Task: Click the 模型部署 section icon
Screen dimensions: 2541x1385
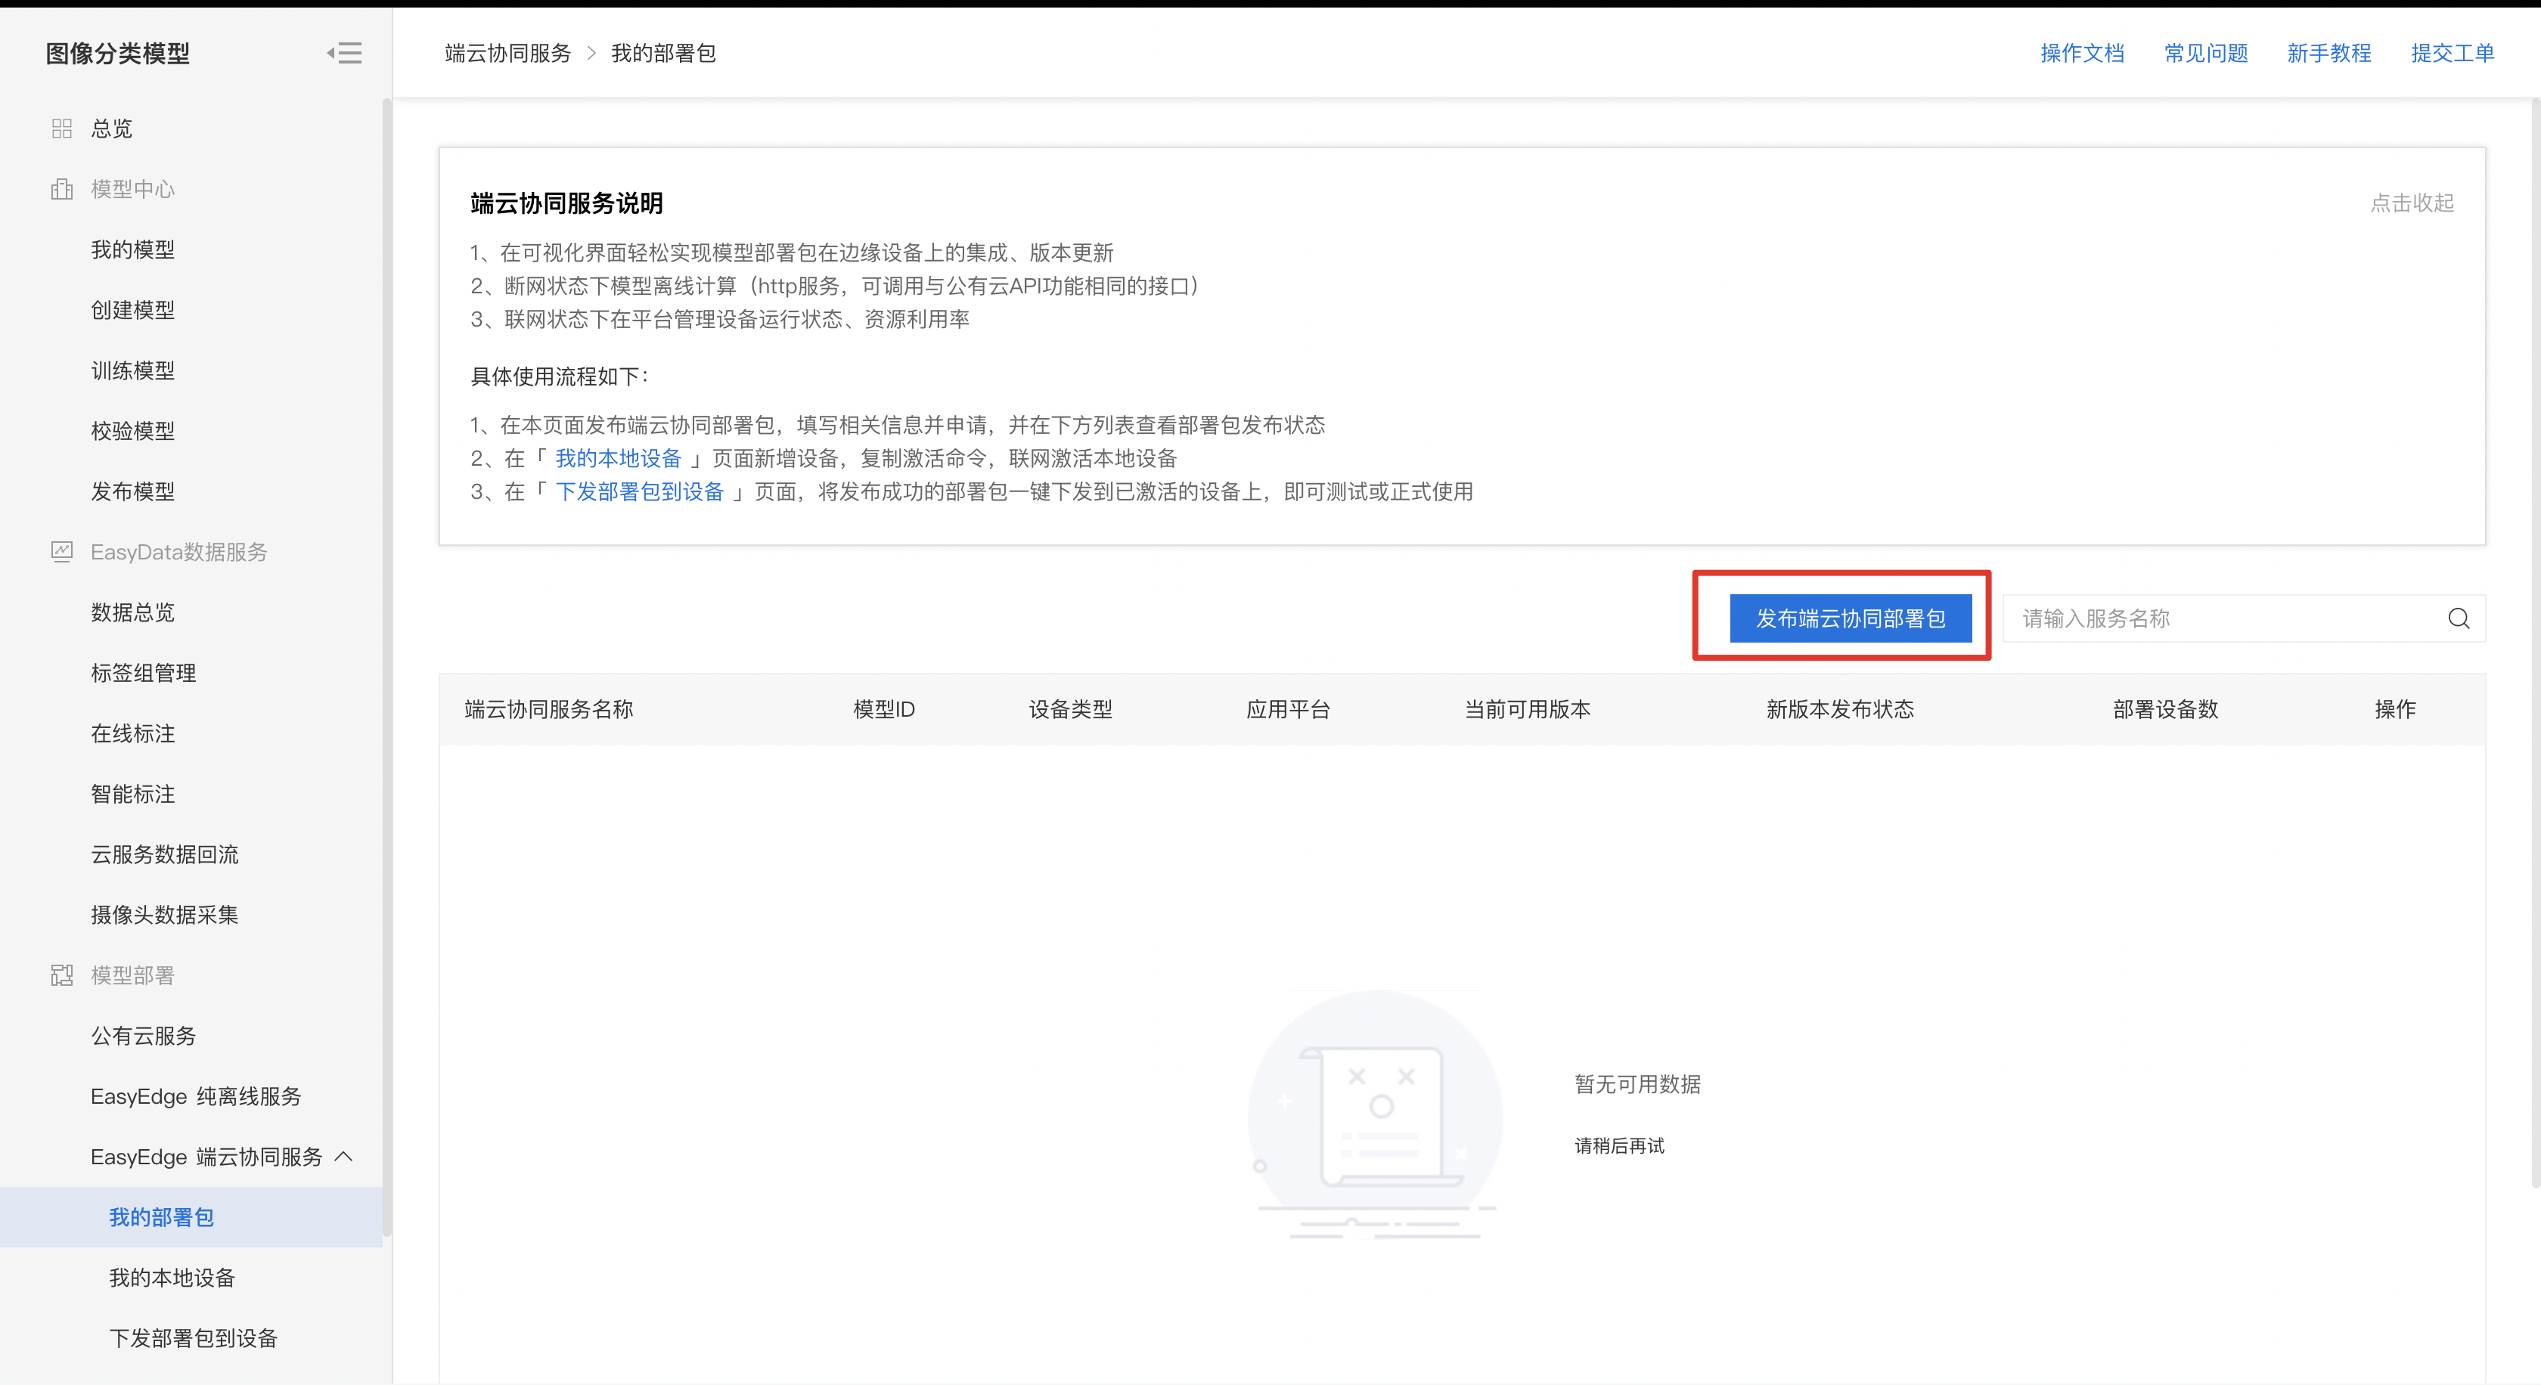Action: [62, 975]
